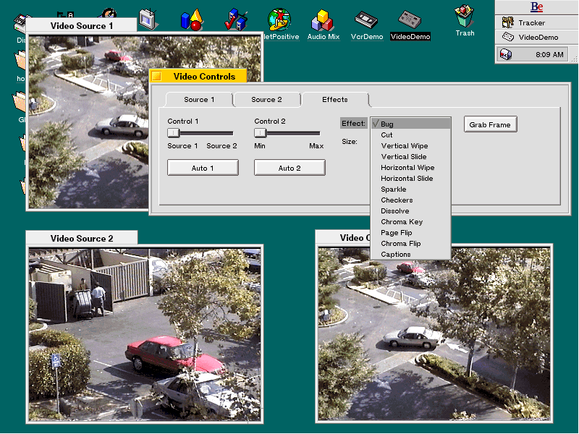
Task: Open the Trash icon on desktop
Action: pyautogui.click(x=465, y=17)
